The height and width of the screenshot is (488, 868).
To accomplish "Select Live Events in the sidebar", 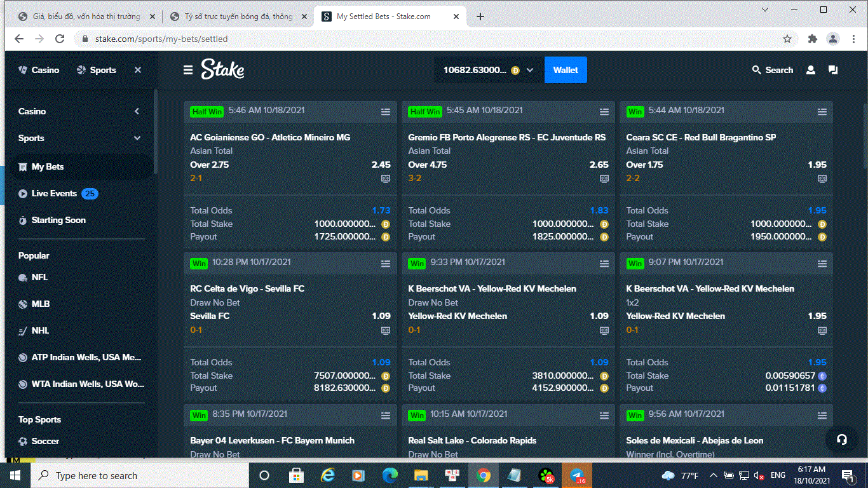I will click(x=54, y=193).
